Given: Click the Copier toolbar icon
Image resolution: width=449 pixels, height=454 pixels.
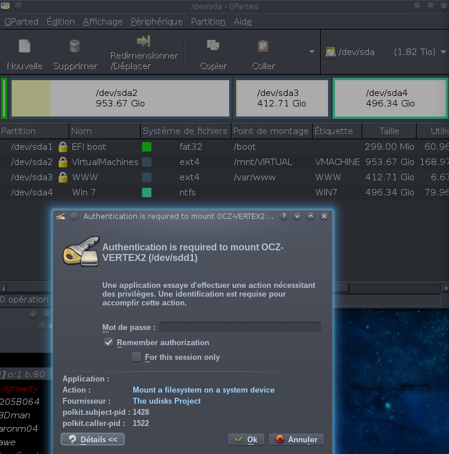Looking at the screenshot, I should click(x=213, y=45).
